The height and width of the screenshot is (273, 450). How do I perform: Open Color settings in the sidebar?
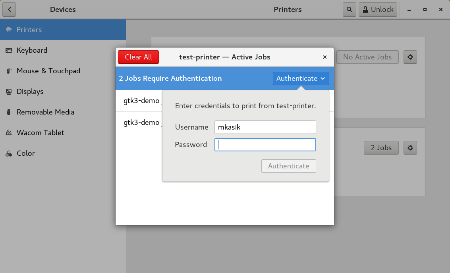pos(63,153)
